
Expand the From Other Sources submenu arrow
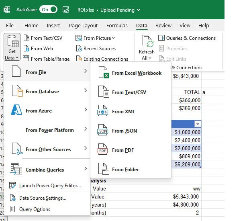pos(86,148)
